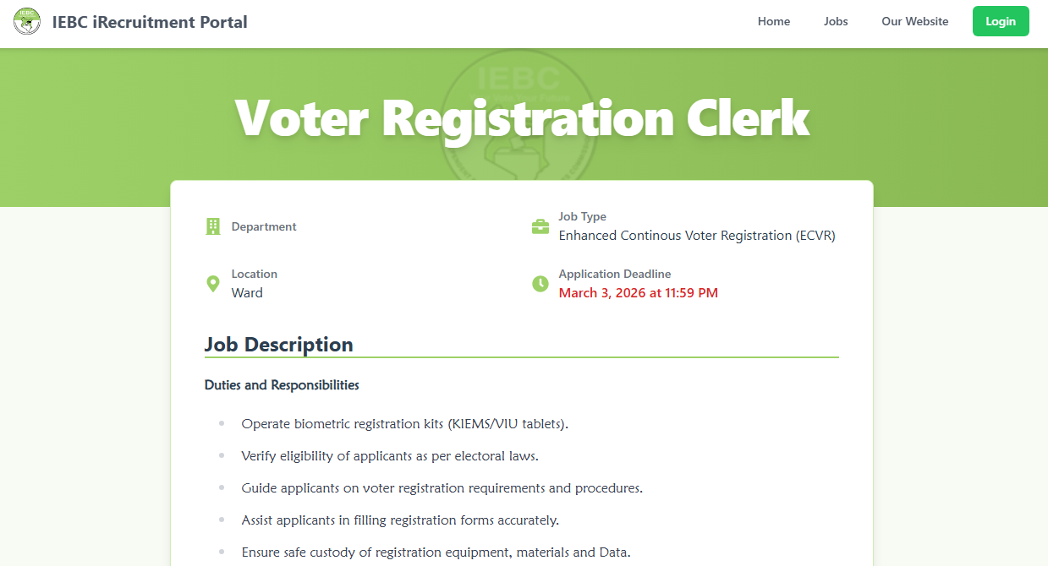Click the Duties and Responsibilities label
This screenshot has width=1048, height=566.
281,384
